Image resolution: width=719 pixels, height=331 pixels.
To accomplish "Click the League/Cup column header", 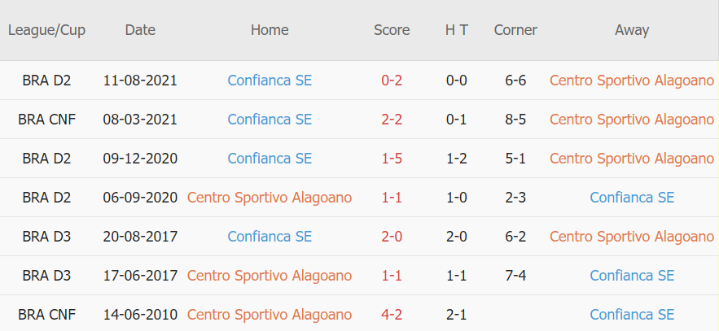I will coord(46,30).
